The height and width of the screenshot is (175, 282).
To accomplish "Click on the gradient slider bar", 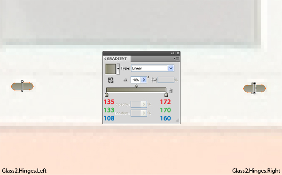I will (x=136, y=90).
